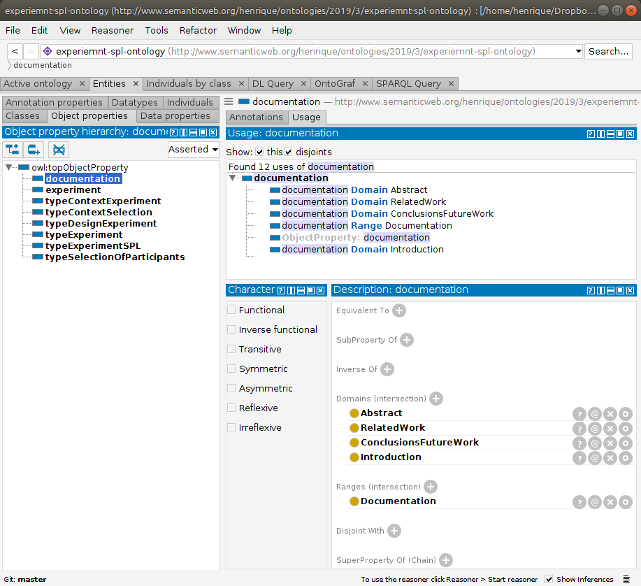Toggle the Inverse functional checkbox
The height and width of the screenshot is (586, 641).
[231, 329]
